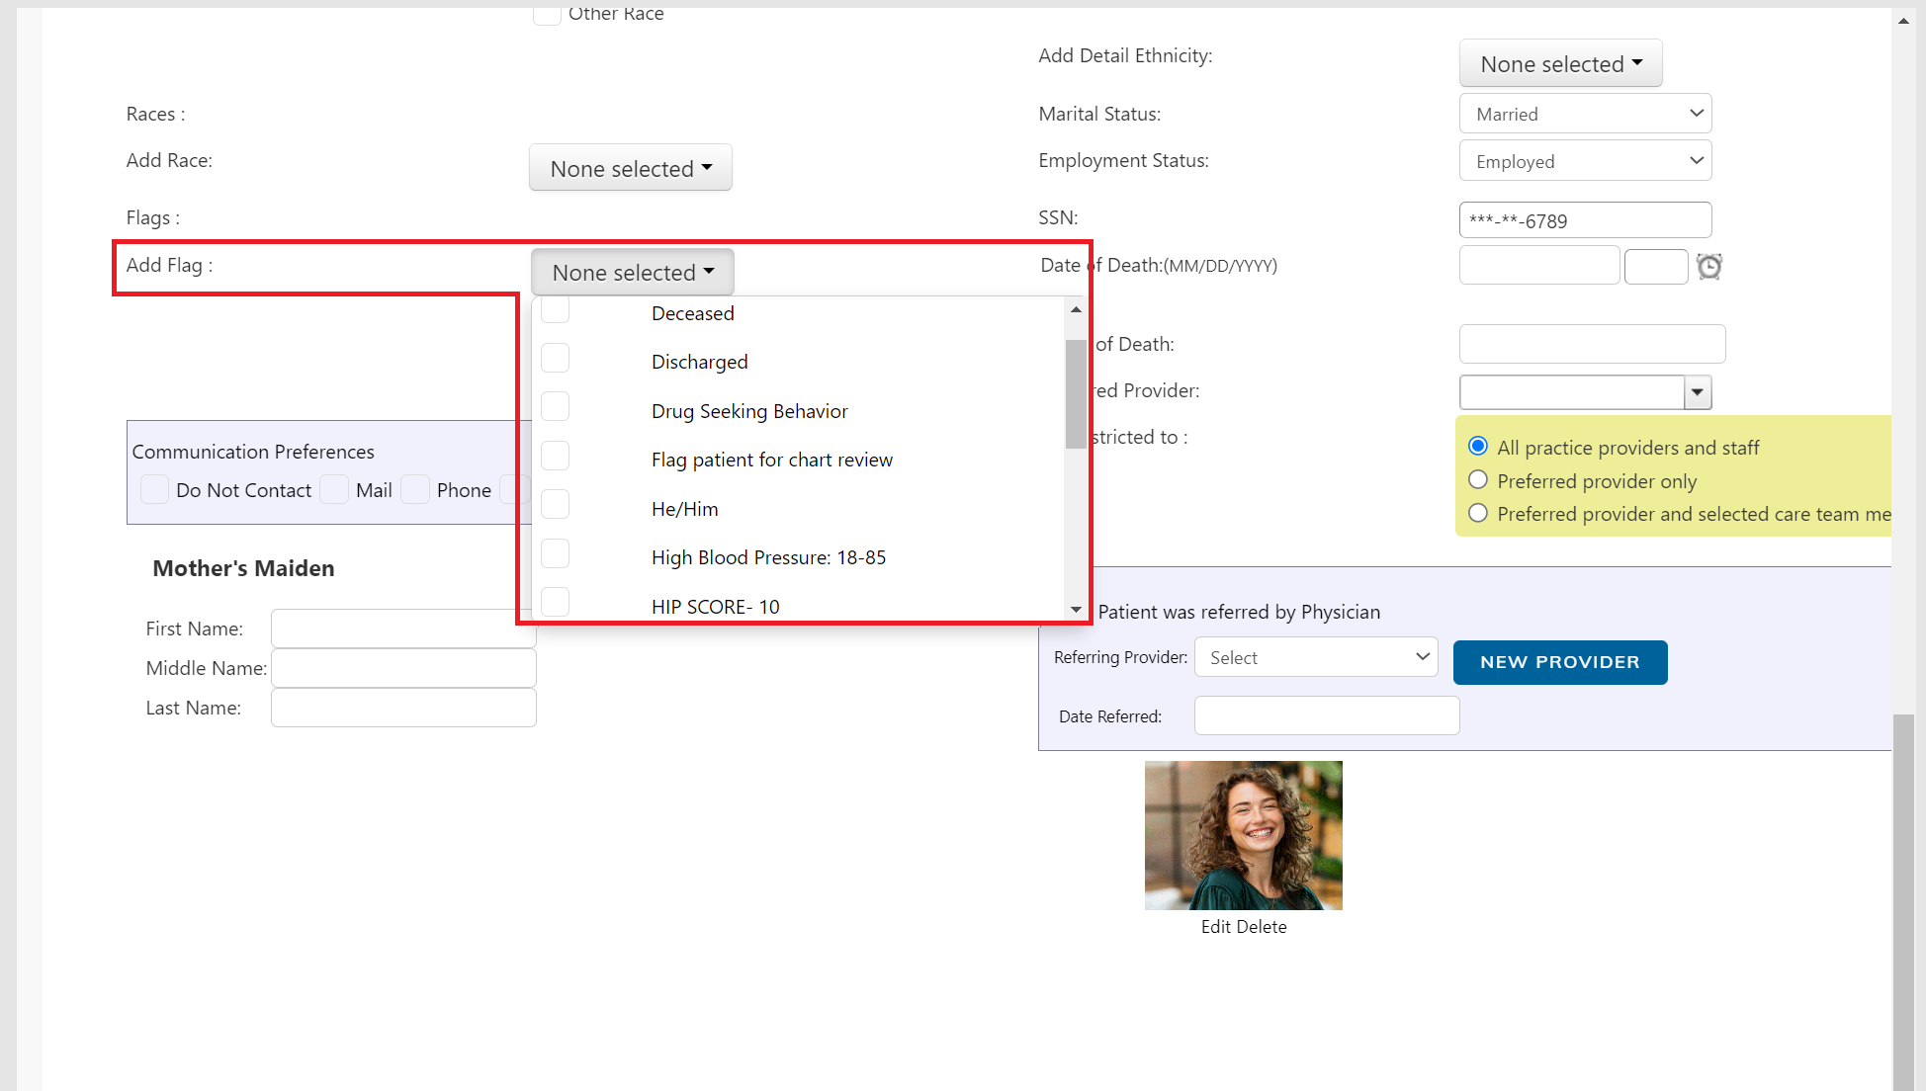Enable the Do Not Contact preference
Screen dimensions: 1926x1091
pyautogui.click(x=154, y=489)
